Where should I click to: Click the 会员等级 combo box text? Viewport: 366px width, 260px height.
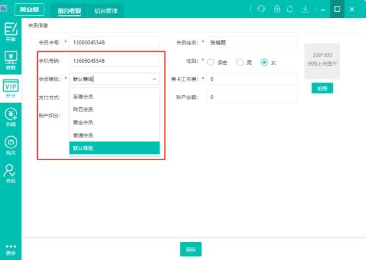(83, 79)
